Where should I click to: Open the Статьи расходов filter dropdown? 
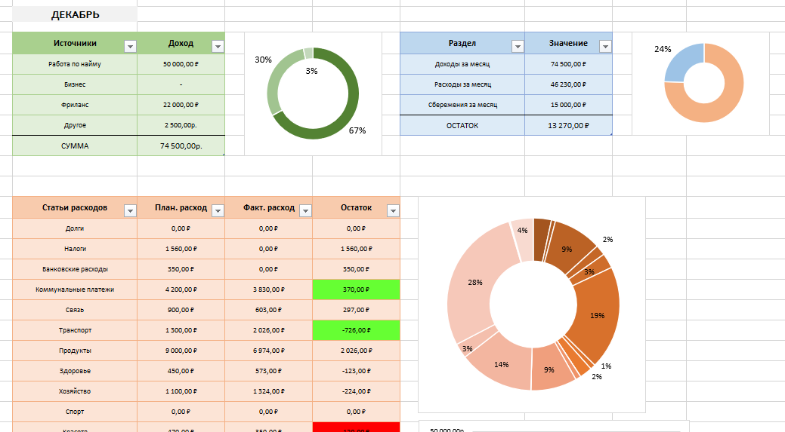point(130,211)
